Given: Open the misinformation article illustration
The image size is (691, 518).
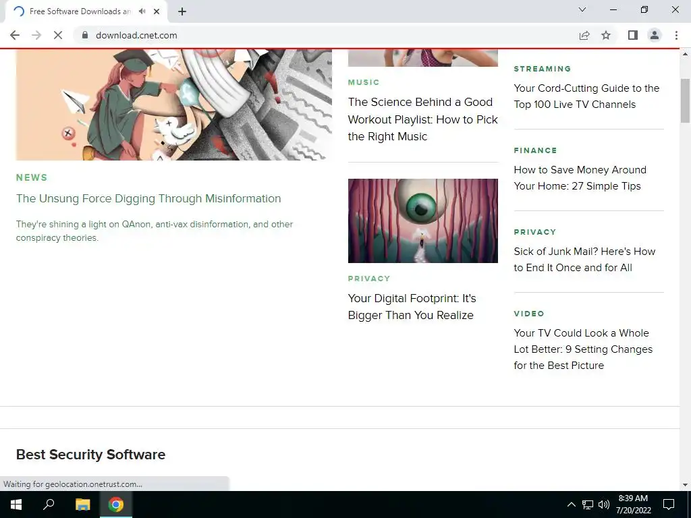Looking at the screenshot, I should tap(173, 105).
